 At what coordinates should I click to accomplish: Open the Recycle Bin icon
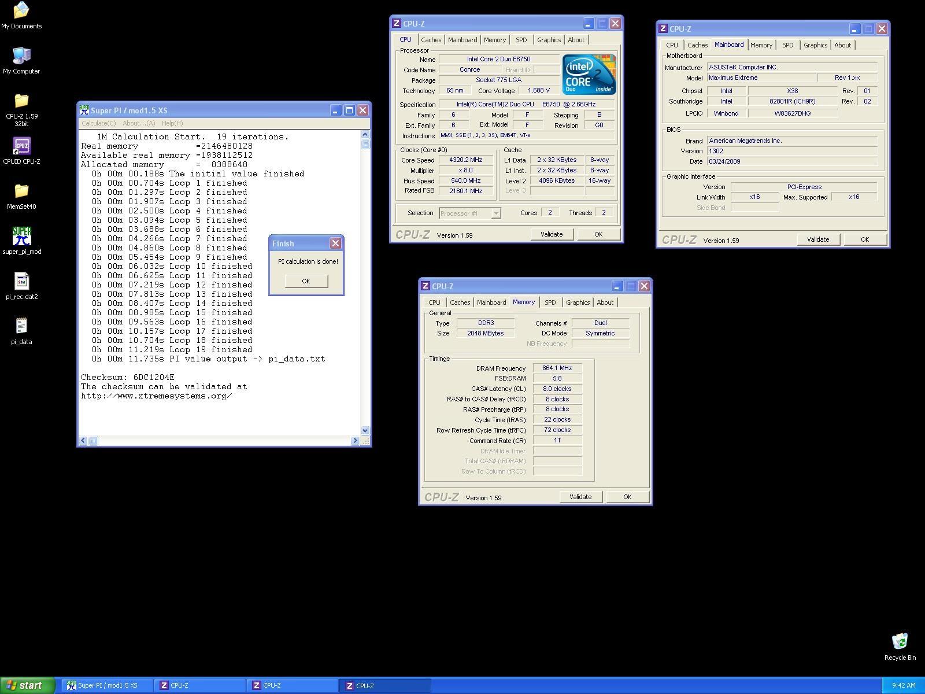coord(900,647)
